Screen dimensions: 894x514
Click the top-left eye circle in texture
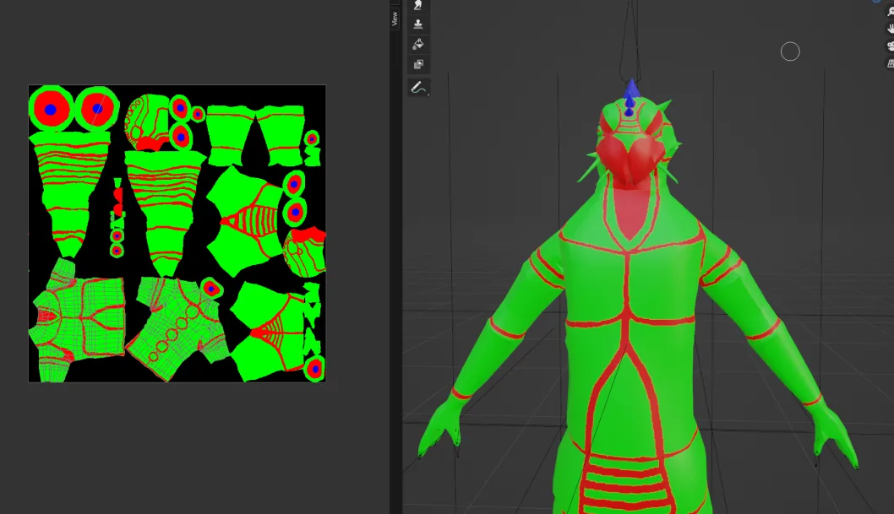coord(51,108)
